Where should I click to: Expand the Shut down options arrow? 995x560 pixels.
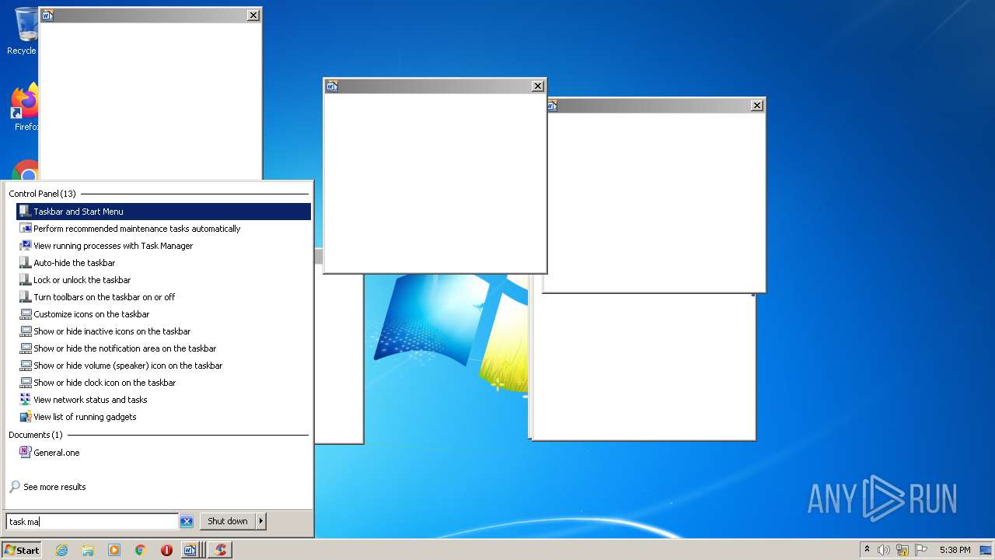(x=261, y=521)
